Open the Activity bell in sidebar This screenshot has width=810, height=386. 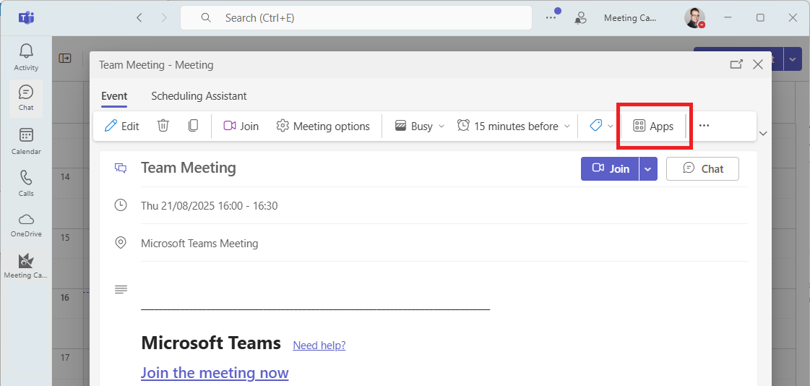[x=26, y=57]
